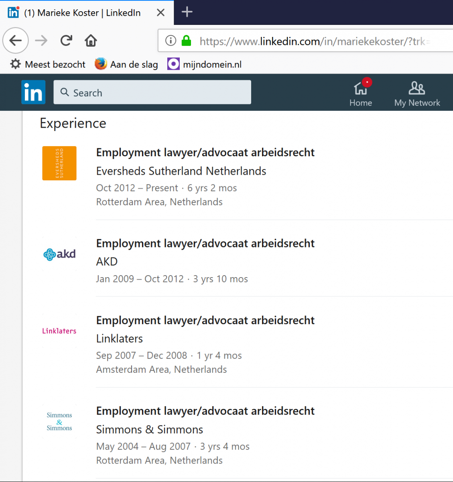The width and height of the screenshot is (453, 482).
Task: Click the Home notification badge
Action: point(367,82)
